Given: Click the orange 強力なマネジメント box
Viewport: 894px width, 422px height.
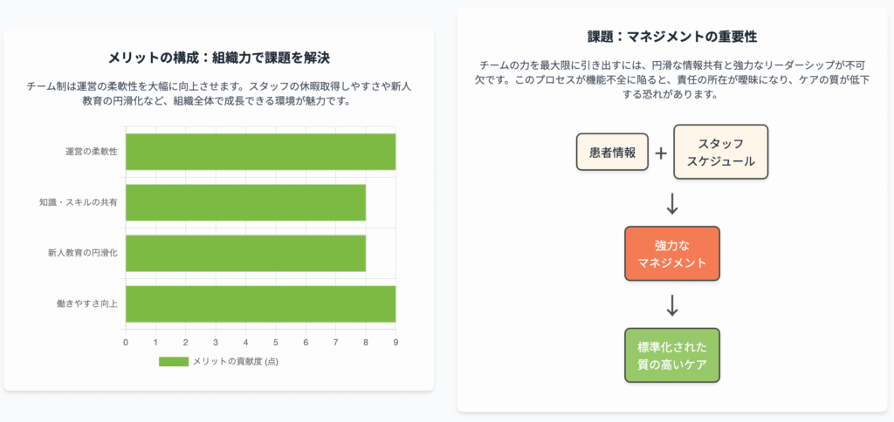Looking at the screenshot, I should point(672,254).
